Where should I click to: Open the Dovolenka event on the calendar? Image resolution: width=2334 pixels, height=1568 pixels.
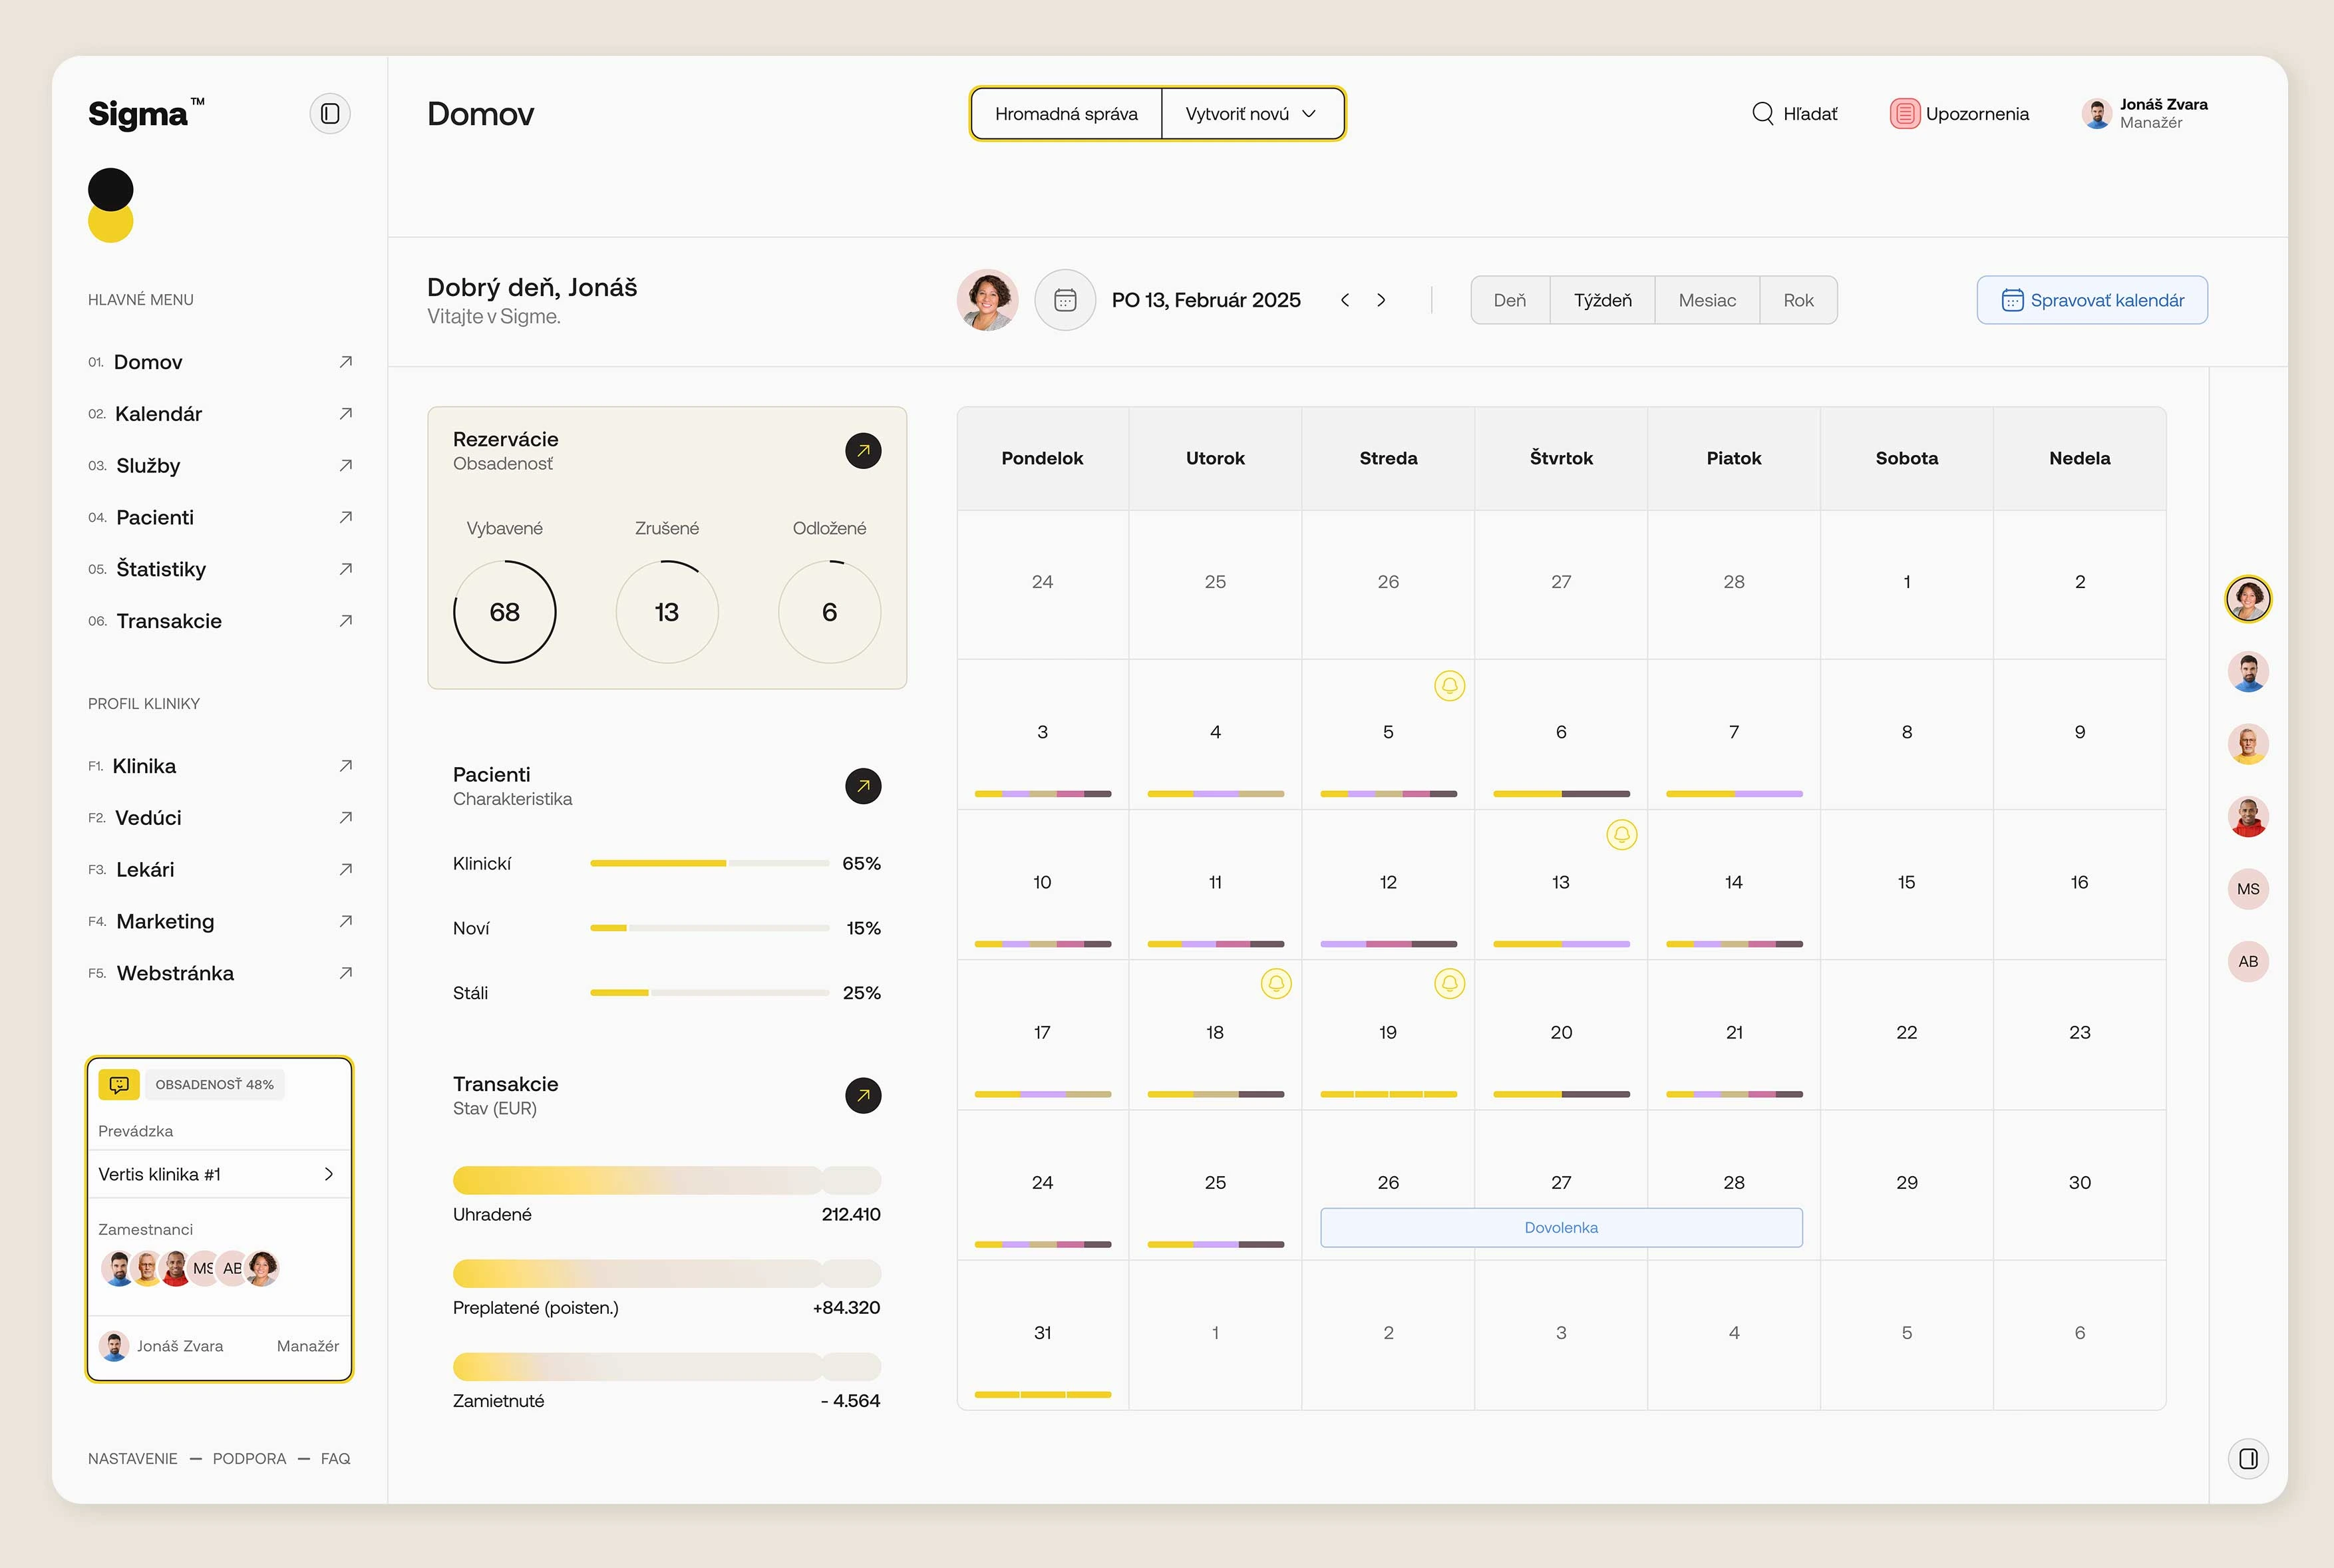point(1560,1227)
